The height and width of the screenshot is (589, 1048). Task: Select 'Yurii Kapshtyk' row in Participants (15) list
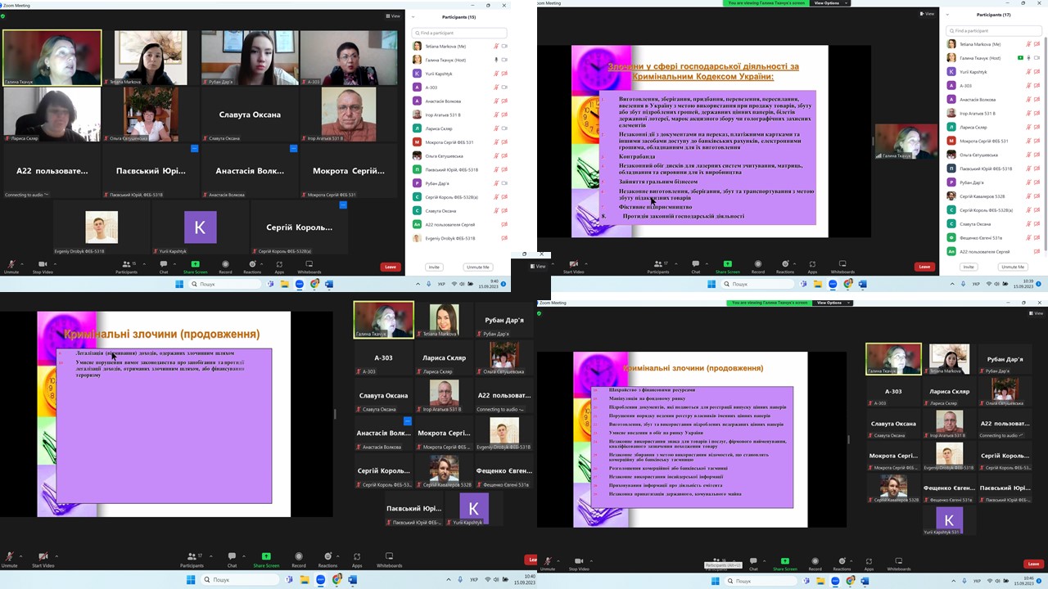tap(459, 74)
